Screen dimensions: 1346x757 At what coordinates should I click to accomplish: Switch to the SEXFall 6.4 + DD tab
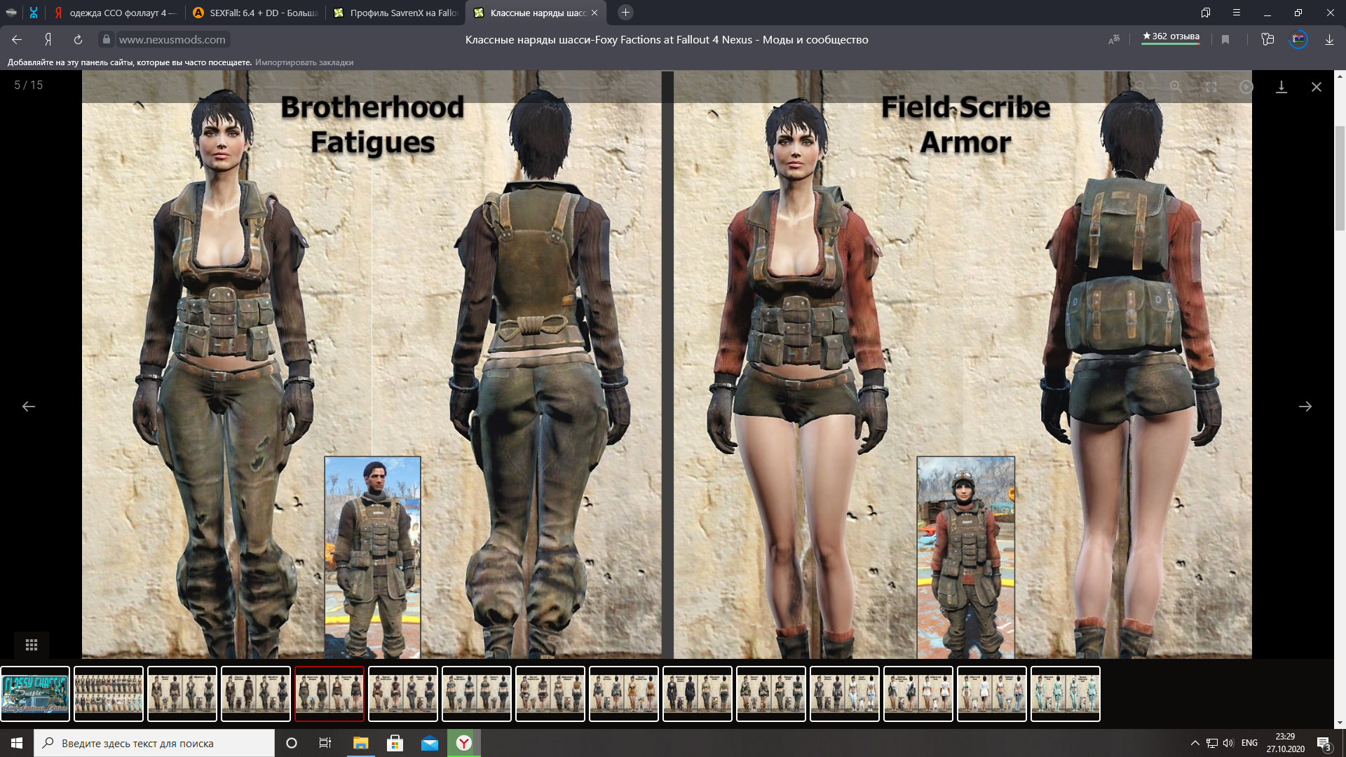pyautogui.click(x=256, y=13)
